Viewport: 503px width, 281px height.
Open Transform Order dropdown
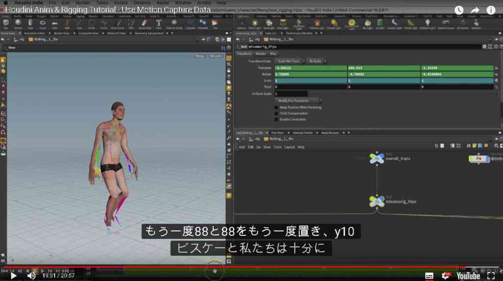pyautogui.click(x=290, y=61)
